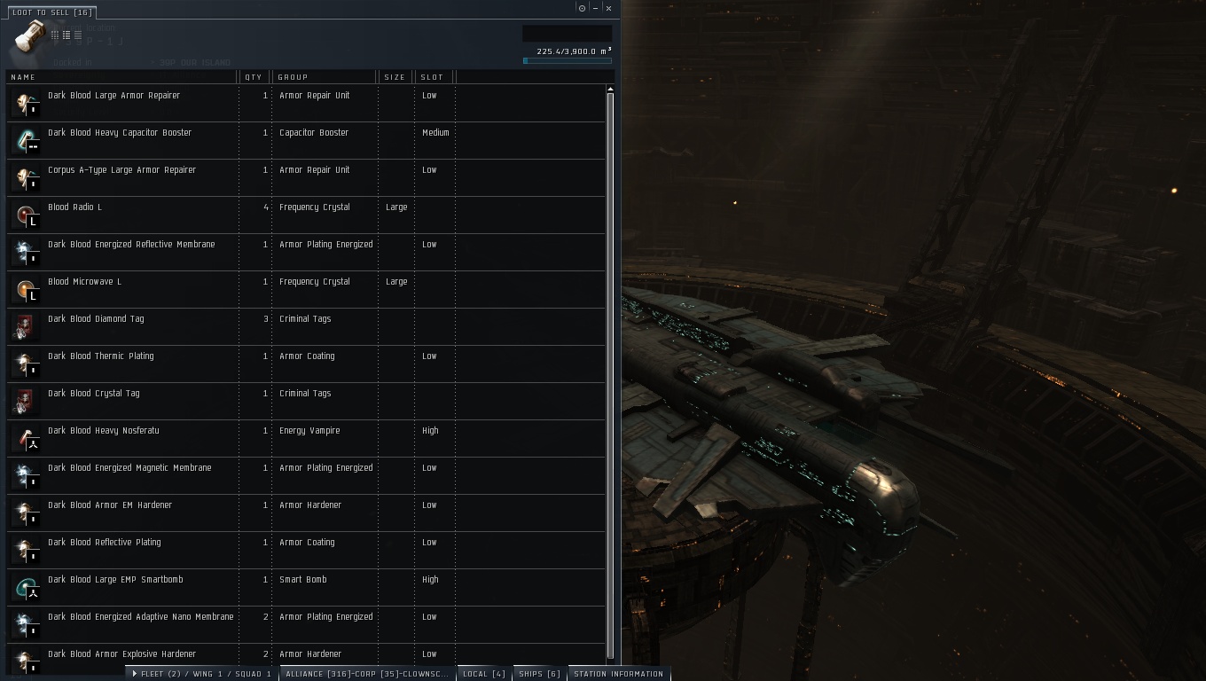Open the Station Information button

[x=618, y=674]
